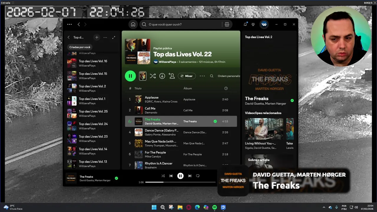Screen dimensions: 377x212
Task: Open Top das Lives Vol. 16 playlist
Action: (92, 63)
